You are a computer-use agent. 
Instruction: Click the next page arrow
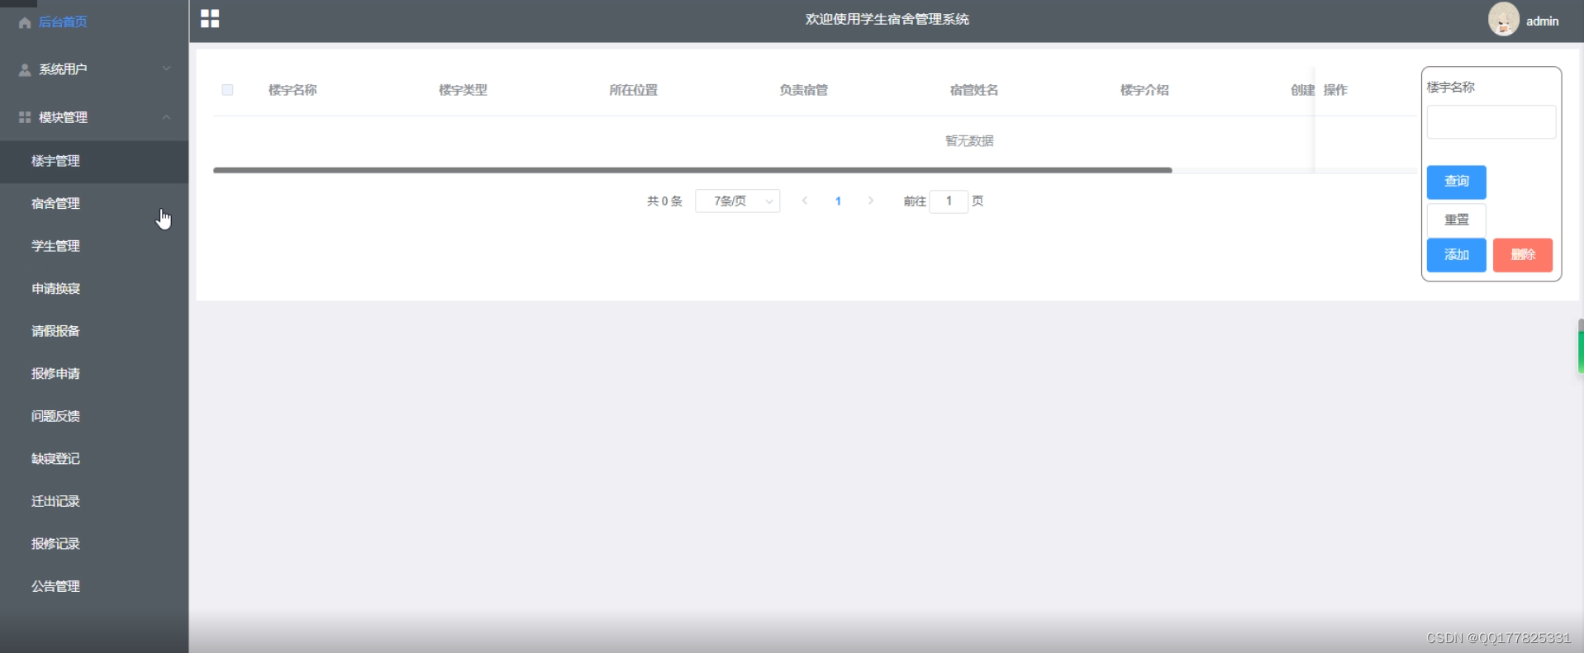coord(870,201)
